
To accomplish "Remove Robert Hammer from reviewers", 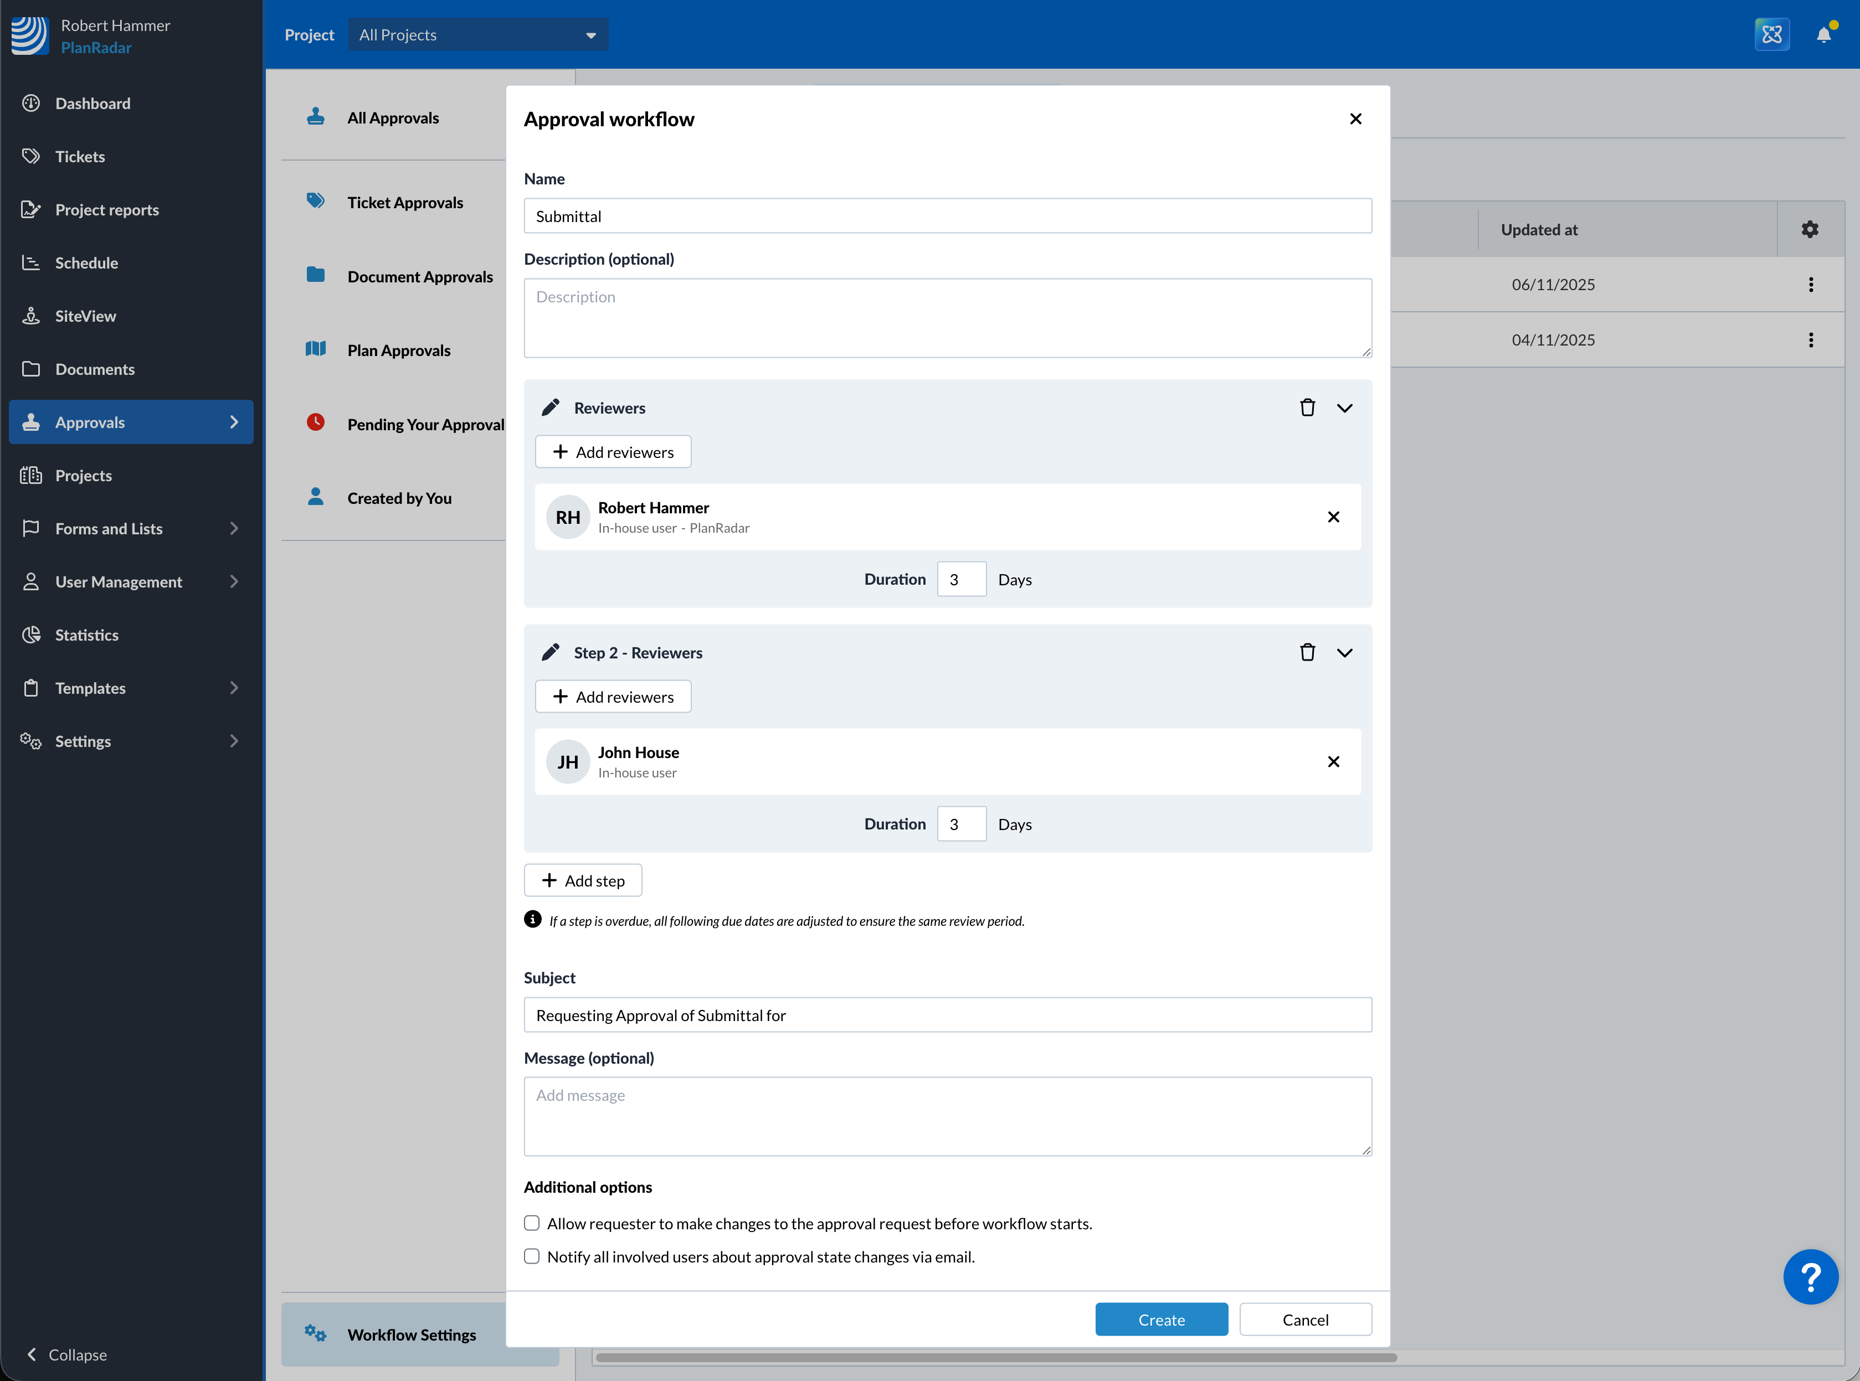I will 1333,517.
